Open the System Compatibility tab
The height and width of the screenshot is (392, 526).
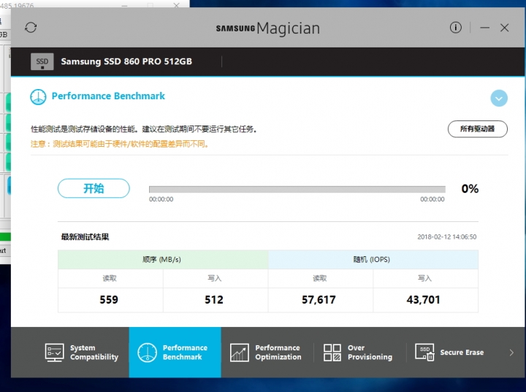(x=82, y=352)
